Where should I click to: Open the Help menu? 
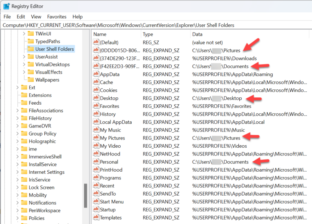coord(78,17)
